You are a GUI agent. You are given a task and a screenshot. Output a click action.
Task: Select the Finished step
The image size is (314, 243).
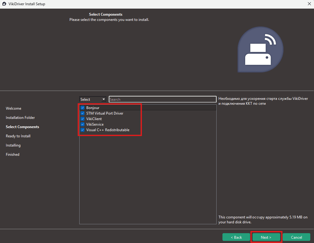tap(12, 154)
